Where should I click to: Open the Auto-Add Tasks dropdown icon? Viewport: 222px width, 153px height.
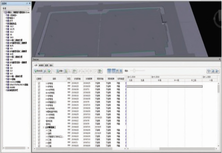[49, 71]
